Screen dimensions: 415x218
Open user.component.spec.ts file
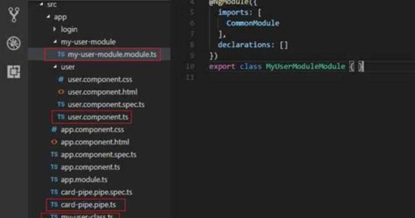(106, 104)
